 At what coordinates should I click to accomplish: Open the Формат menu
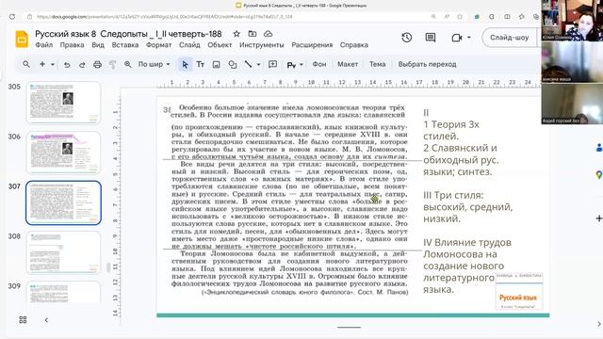pos(158,45)
